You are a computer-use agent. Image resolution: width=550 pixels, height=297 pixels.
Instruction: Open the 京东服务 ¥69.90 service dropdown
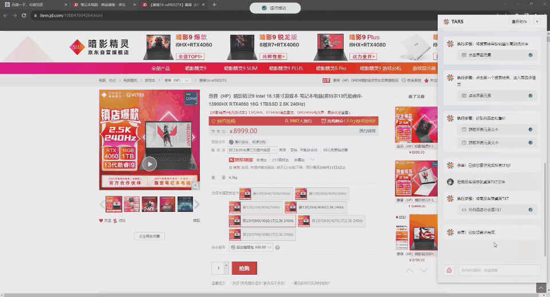251,247
